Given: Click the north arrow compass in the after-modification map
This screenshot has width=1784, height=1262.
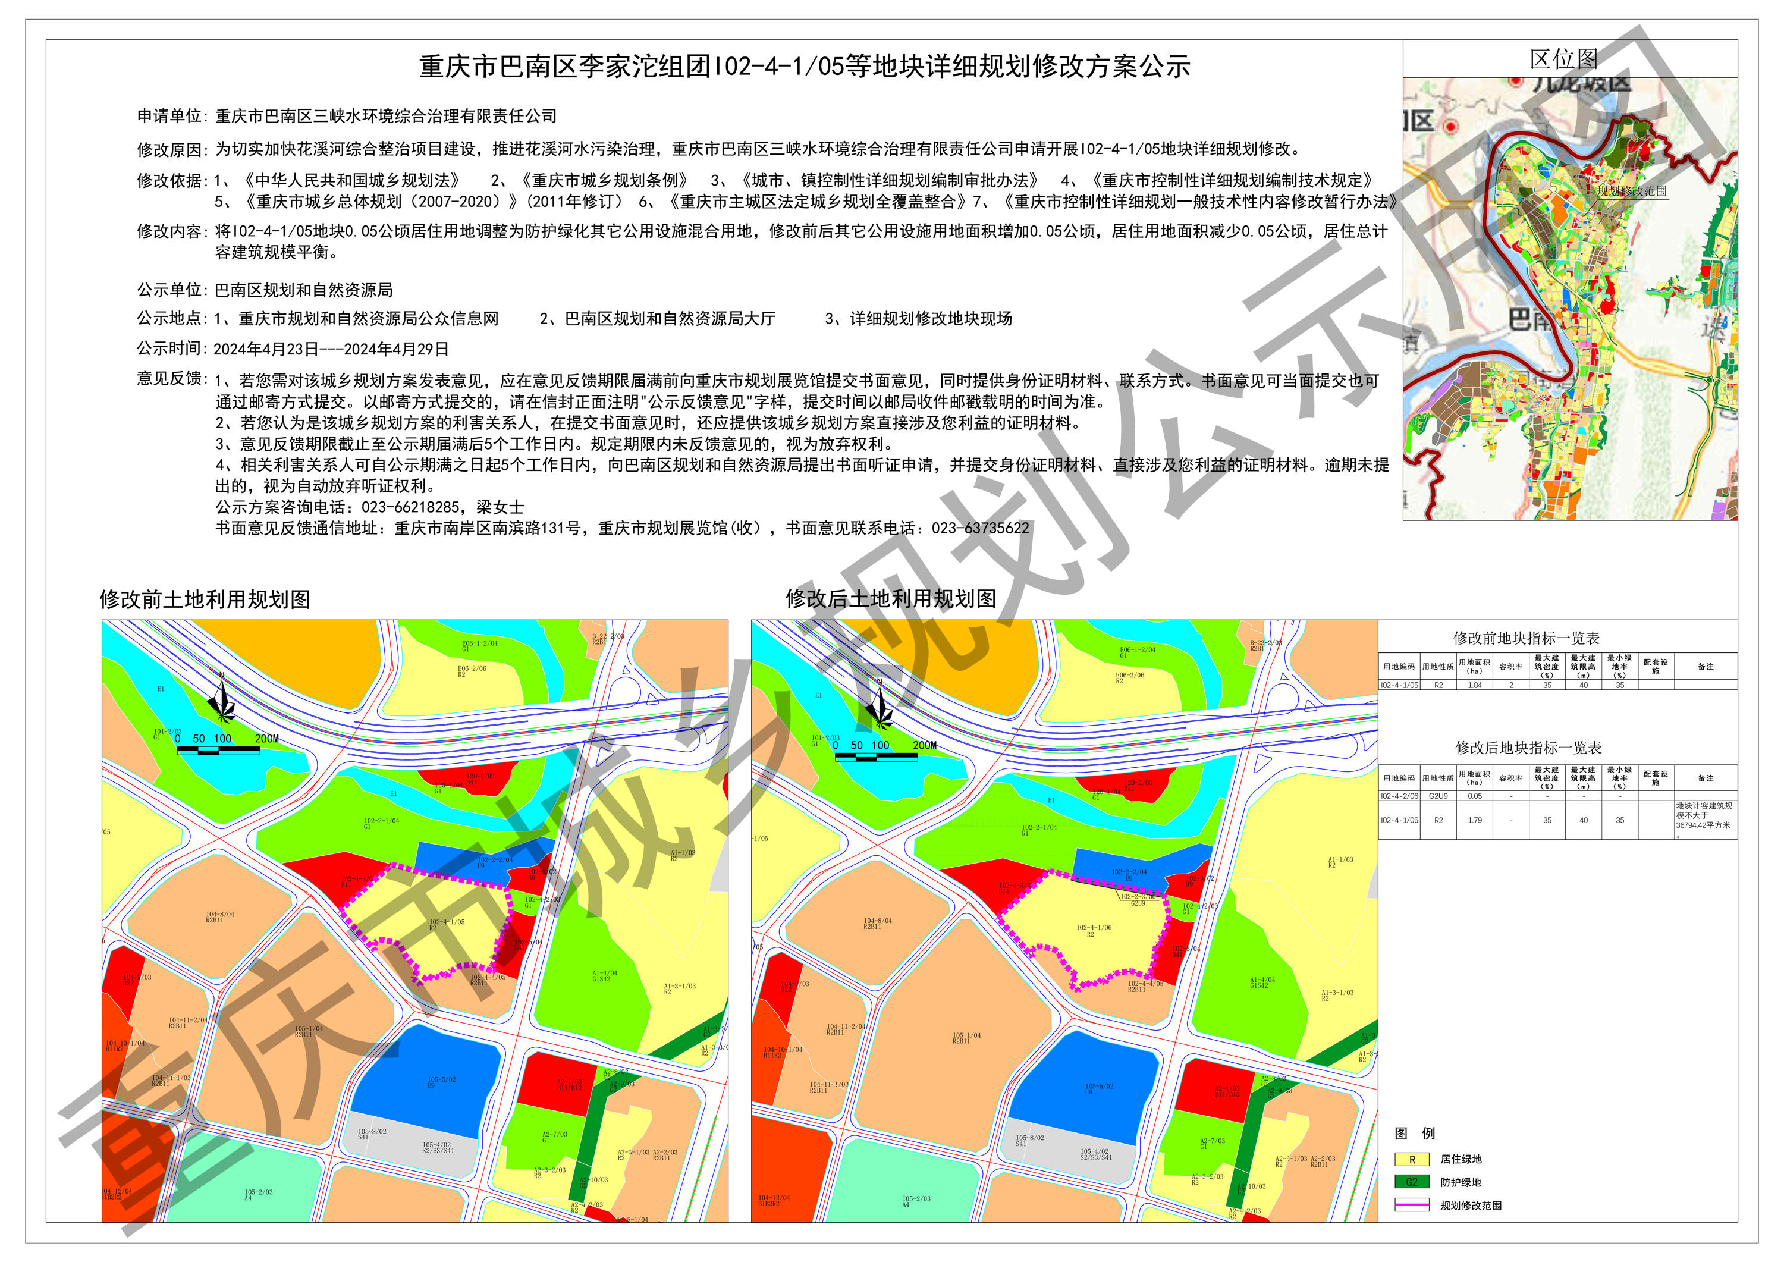Looking at the screenshot, I should click(x=880, y=705).
